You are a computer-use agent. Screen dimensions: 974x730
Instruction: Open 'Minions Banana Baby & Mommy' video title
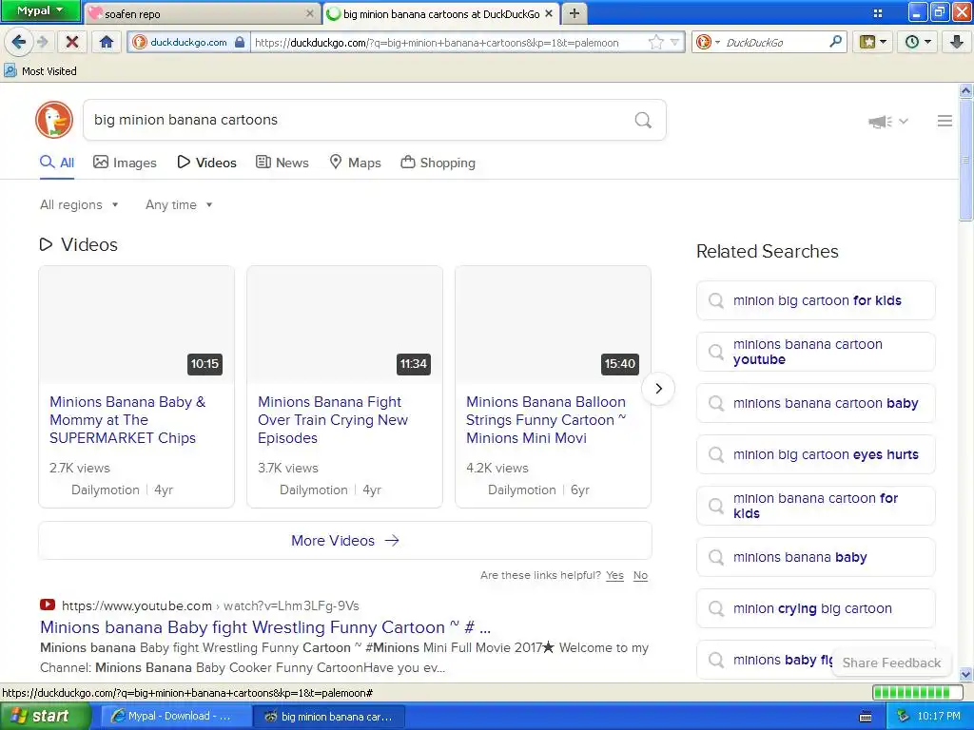point(127,419)
